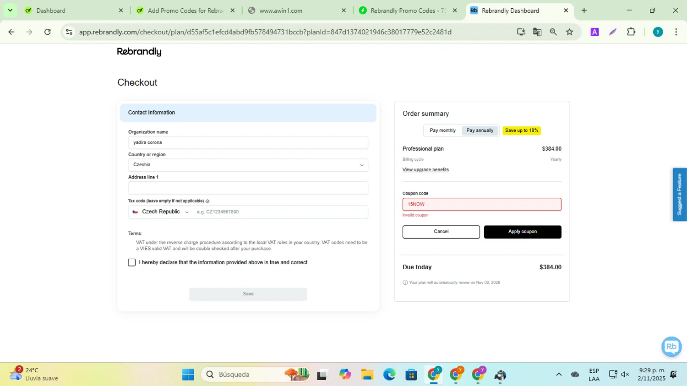The width and height of the screenshot is (687, 386).
Task: Open the zoom magnifier icon in address bar
Action: coord(553,32)
